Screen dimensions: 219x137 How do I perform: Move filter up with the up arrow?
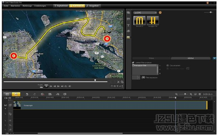coord(160,66)
